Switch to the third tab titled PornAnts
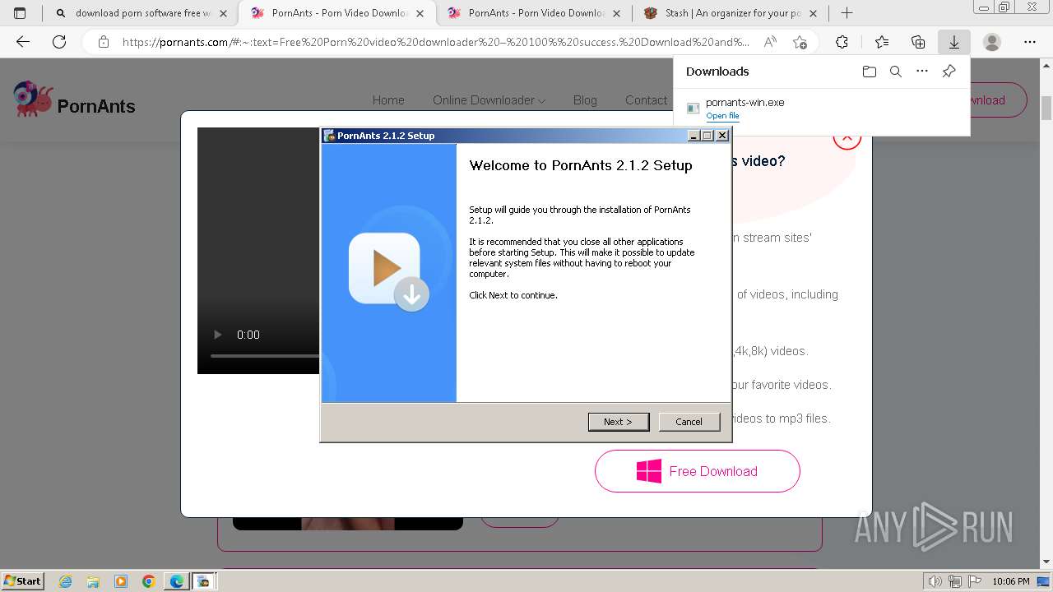 (x=534, y=13)
